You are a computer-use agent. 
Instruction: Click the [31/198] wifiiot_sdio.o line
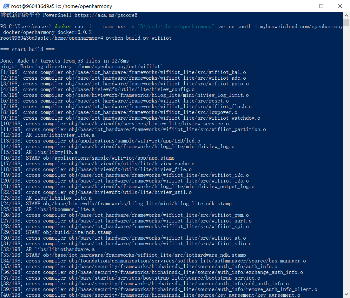[x=126, y=244]
